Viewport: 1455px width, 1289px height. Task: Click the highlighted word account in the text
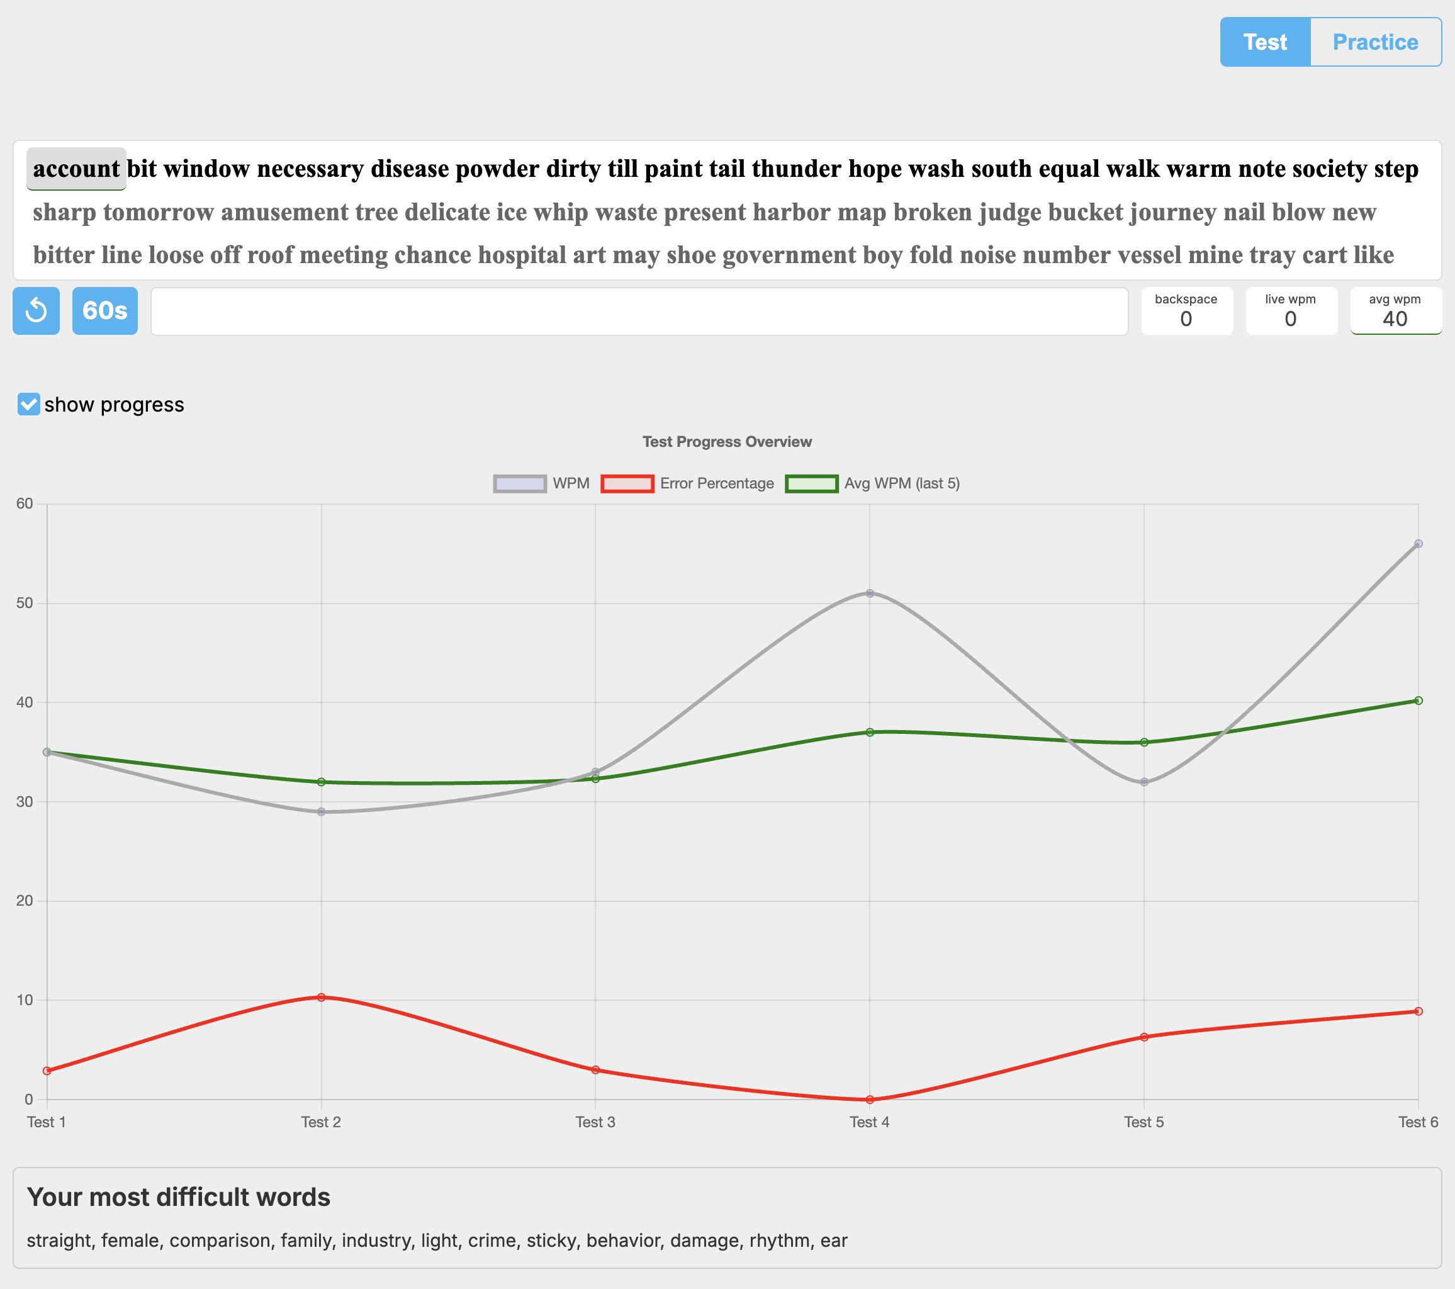pos(76,169)
